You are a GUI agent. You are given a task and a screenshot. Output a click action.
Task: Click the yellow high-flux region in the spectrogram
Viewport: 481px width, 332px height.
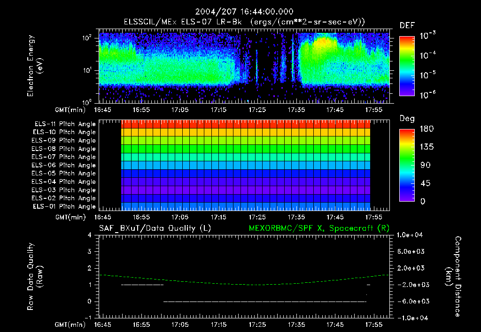click(325, 42)
